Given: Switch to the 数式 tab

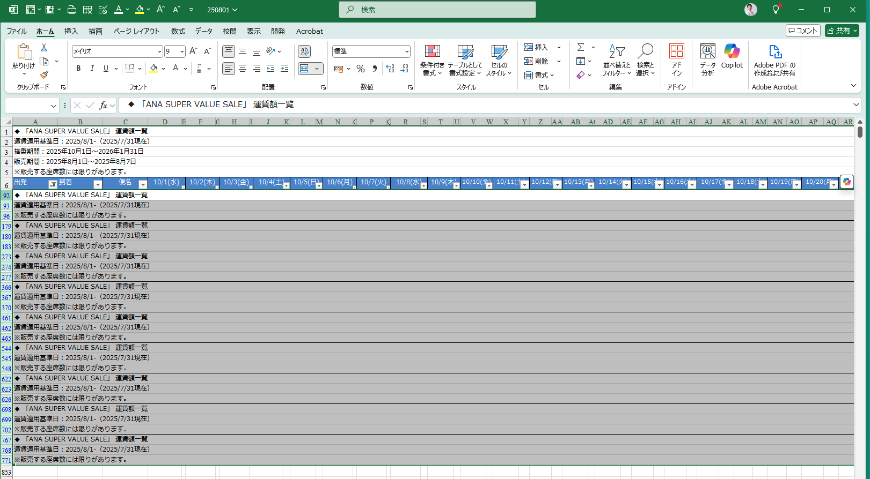Looking at the screenshot, I should point(178,31).
